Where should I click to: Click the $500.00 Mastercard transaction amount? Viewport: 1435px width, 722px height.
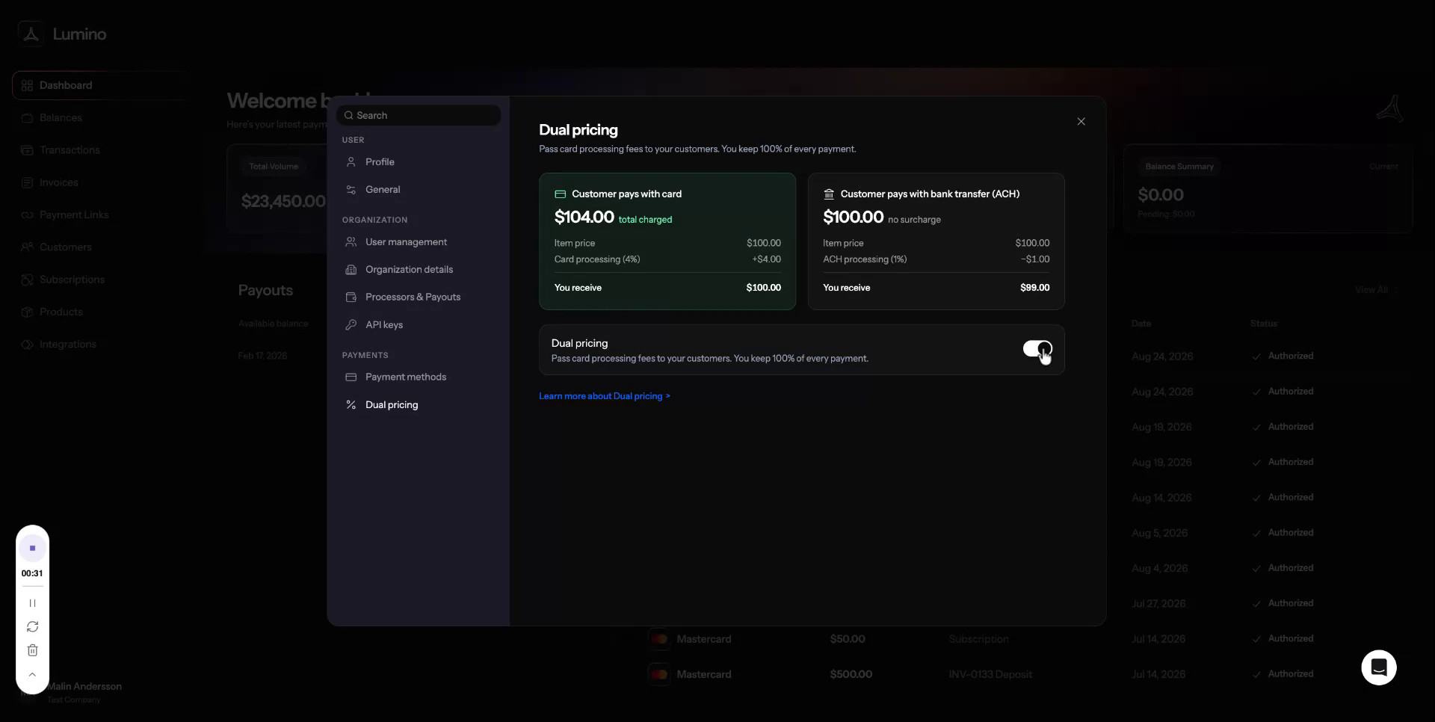(851, 674)
